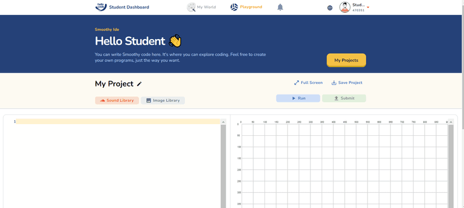Expand the student account dropdown arrow
This screenshot has height=208, width=464.
coord(368,7)
